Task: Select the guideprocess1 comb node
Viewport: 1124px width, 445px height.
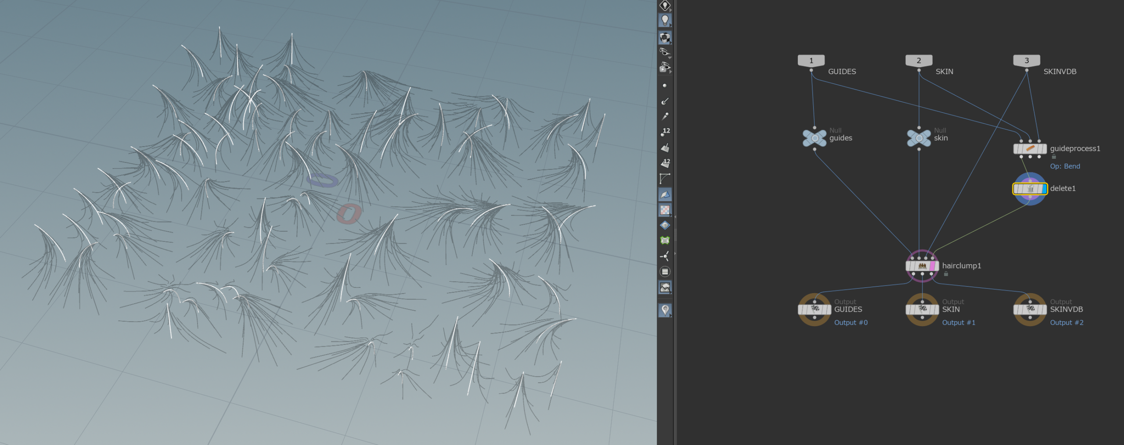Action: coord(1030,149)
